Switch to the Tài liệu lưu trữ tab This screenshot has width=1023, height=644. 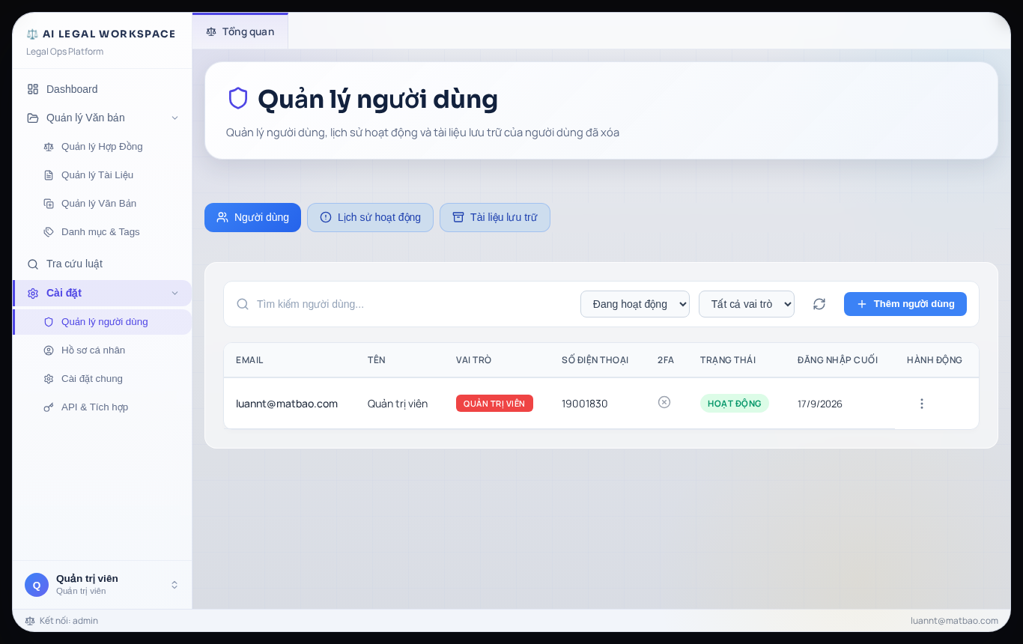click(495, 217)
